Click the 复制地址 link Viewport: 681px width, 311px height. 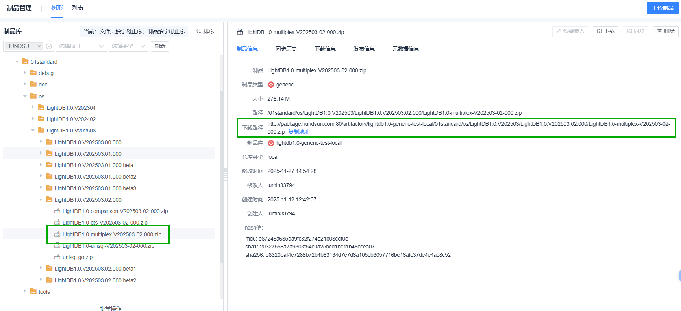click(x=299, y=132)
